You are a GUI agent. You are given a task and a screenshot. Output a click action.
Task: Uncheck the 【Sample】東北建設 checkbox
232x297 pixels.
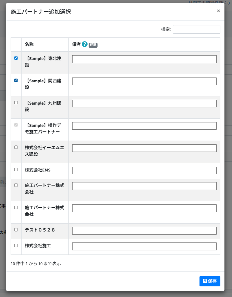point(16,58)
